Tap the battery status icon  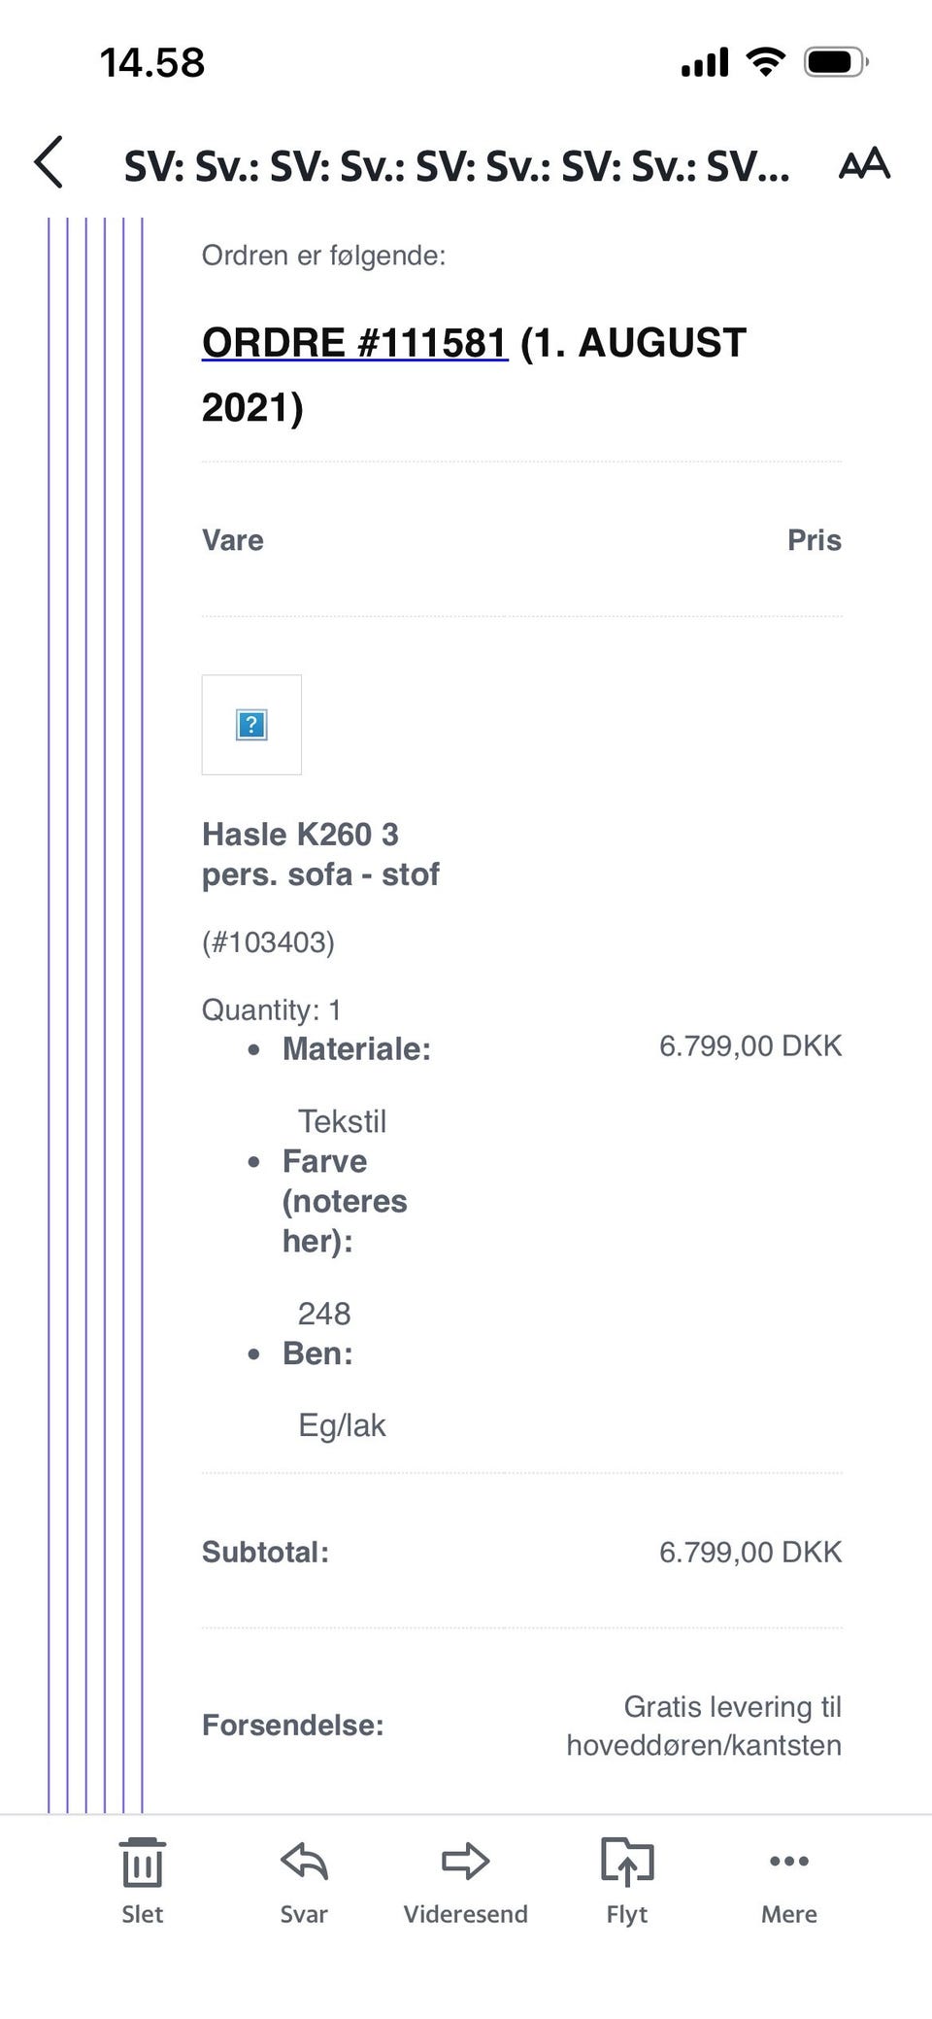pos(836,63)
